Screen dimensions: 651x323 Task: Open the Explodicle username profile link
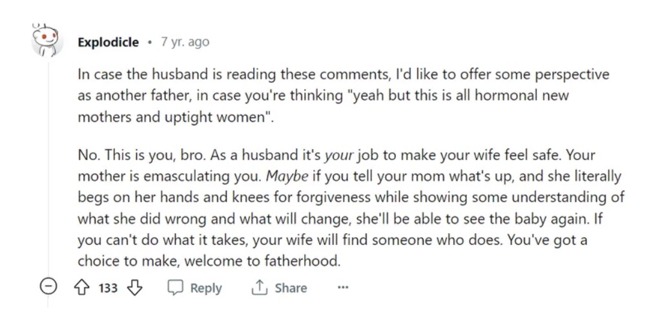tap(108, 42)
